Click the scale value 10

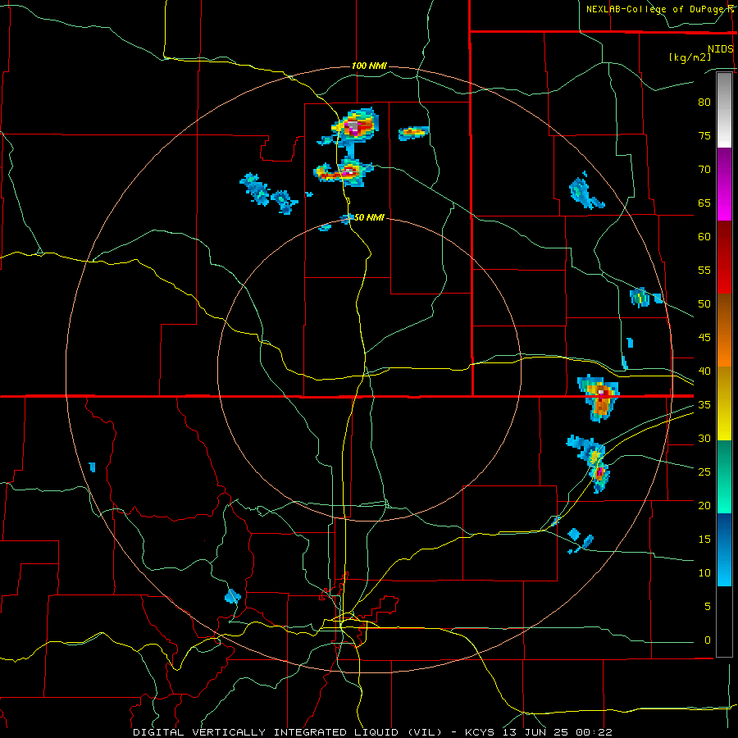coord(704,573)
